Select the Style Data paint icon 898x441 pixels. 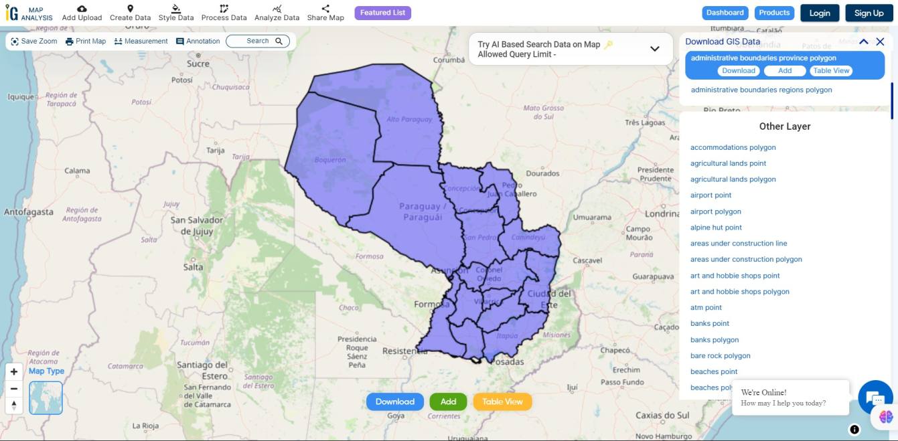coord(175,9)
